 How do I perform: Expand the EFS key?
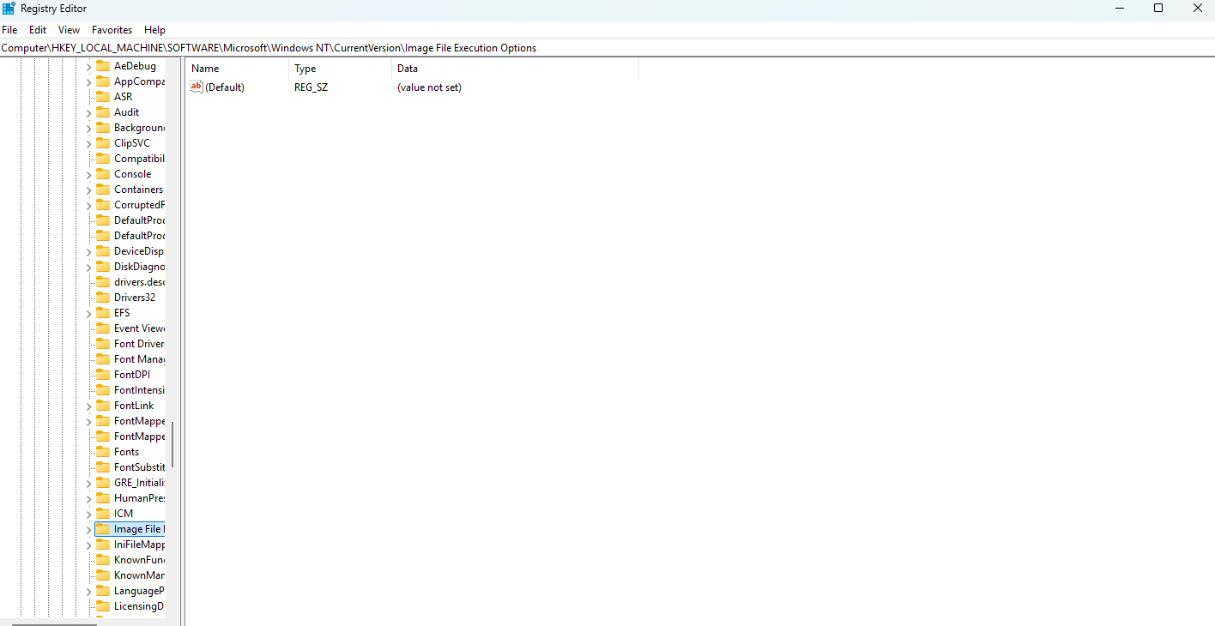[x=88, y=314]
